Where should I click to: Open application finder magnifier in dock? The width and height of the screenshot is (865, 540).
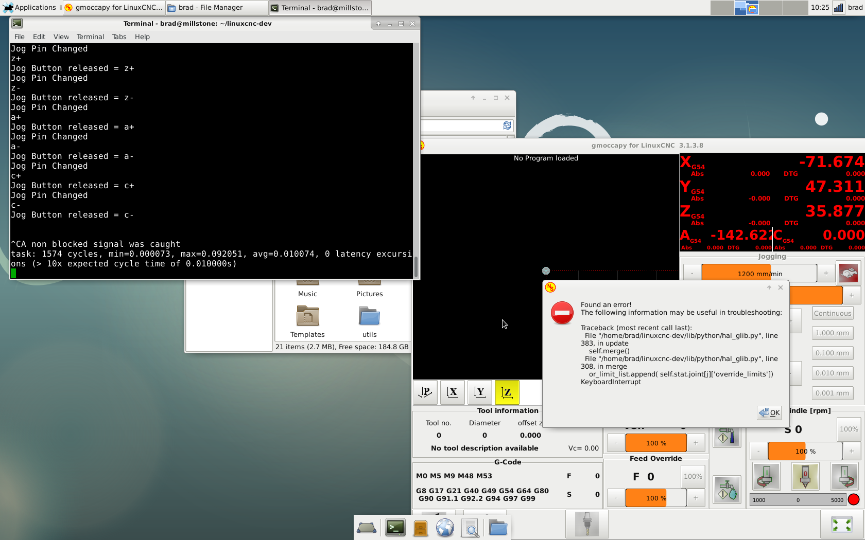[470, 528]
